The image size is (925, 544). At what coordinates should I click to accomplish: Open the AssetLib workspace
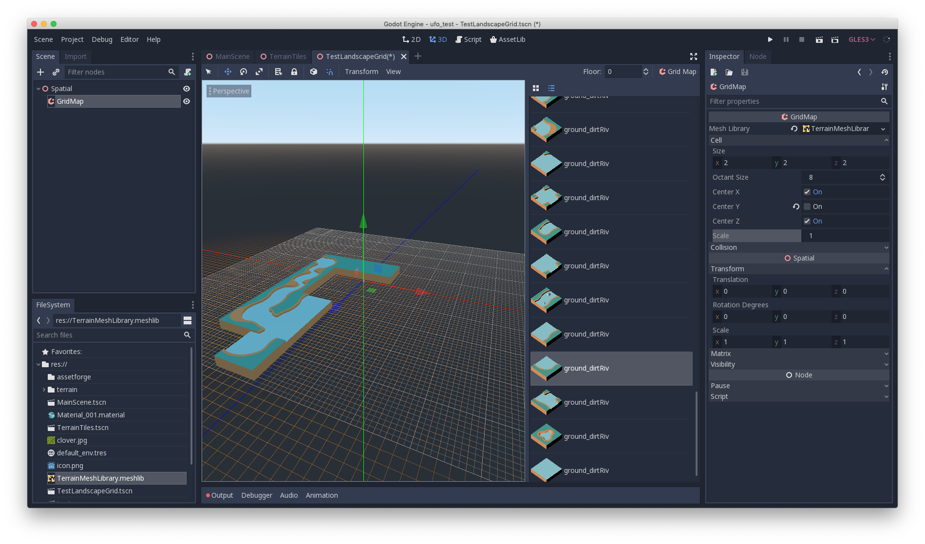pyautogui.click(x=507, y=39)
